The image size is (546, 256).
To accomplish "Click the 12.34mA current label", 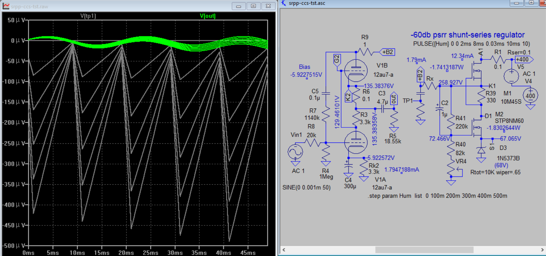I will pos(462,56).
